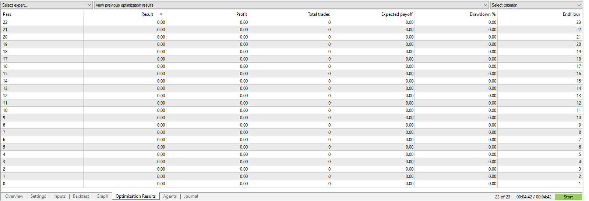
Task: Select the row with Pass 12
Action: click(x=291, y=96)
